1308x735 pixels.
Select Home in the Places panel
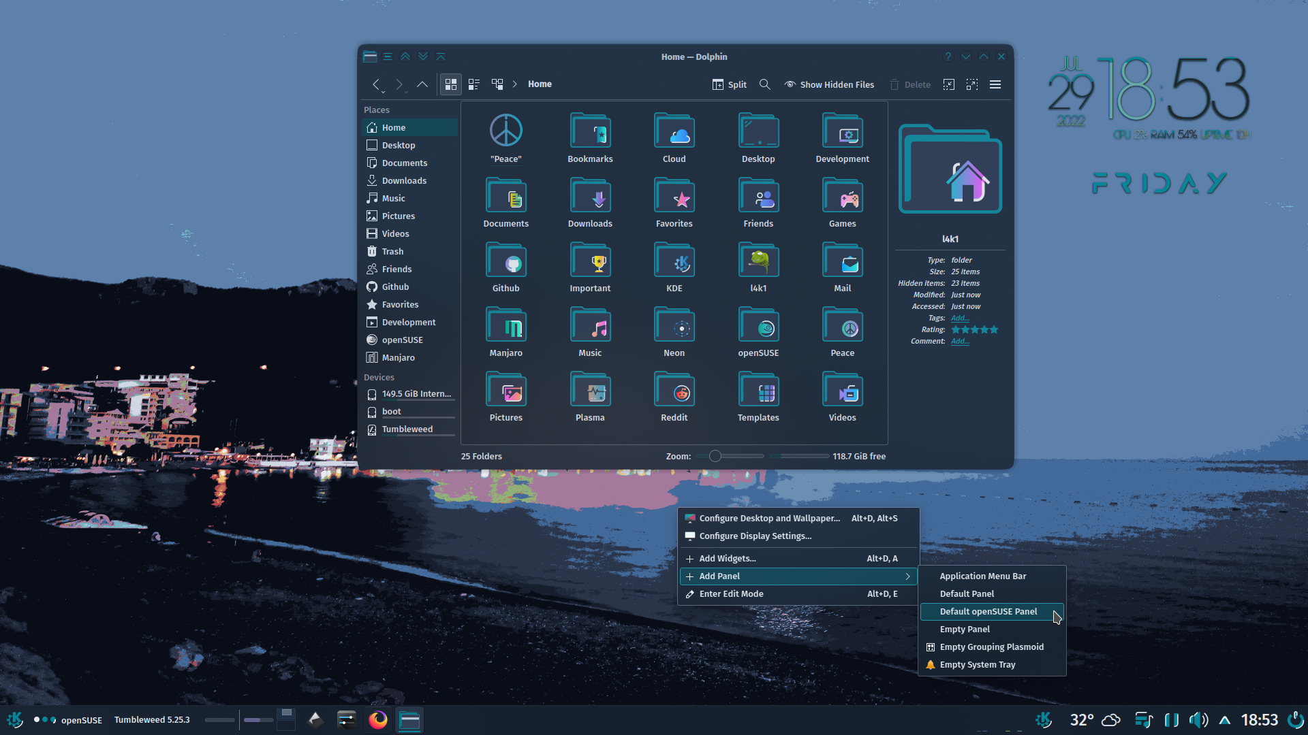(x=410, y=127)
